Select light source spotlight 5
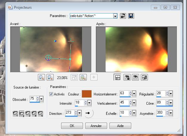This screenshot has width=187, height=136. 40,114
